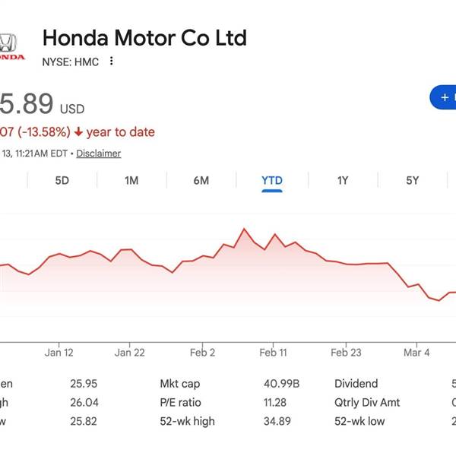Image resolution: width=456 pixels, height=456 pixels.
Task: Show the 1Y price chart
Action: [343, 181]
